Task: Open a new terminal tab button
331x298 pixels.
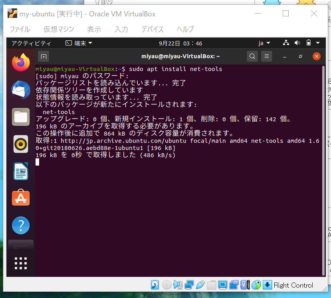Action: click(x=44, y=56)
